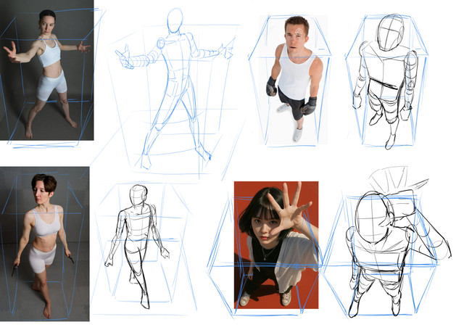Open photo of girl on red background
Screen dimensions: 464x330
point(276,245)
